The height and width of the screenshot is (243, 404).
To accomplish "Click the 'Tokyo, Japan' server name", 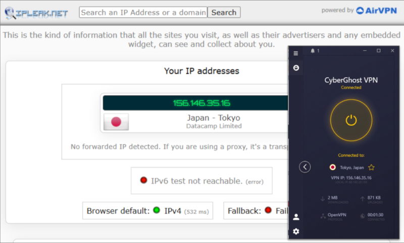I will click(x=351, y=168).
